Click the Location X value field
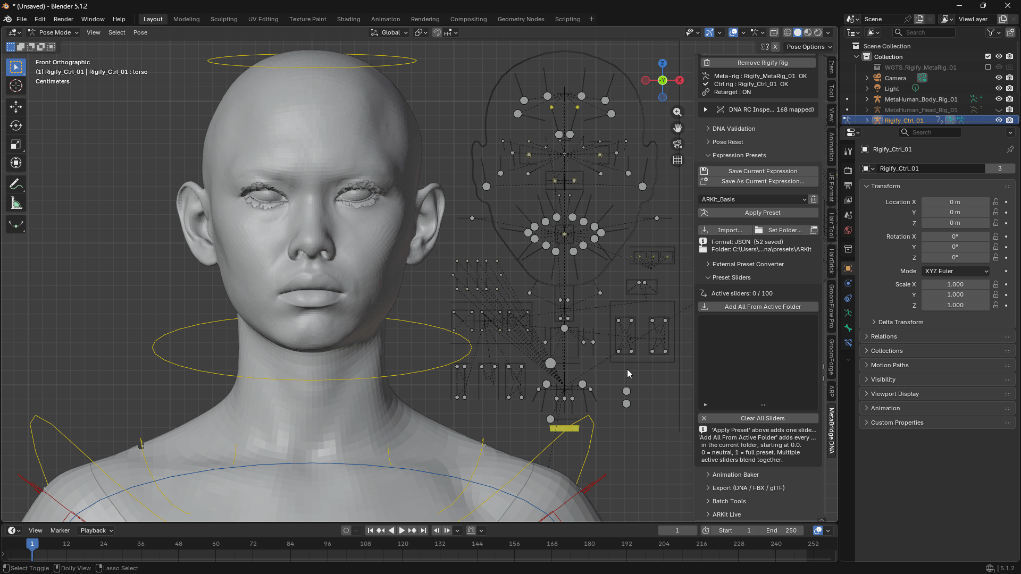 point(956,202)
